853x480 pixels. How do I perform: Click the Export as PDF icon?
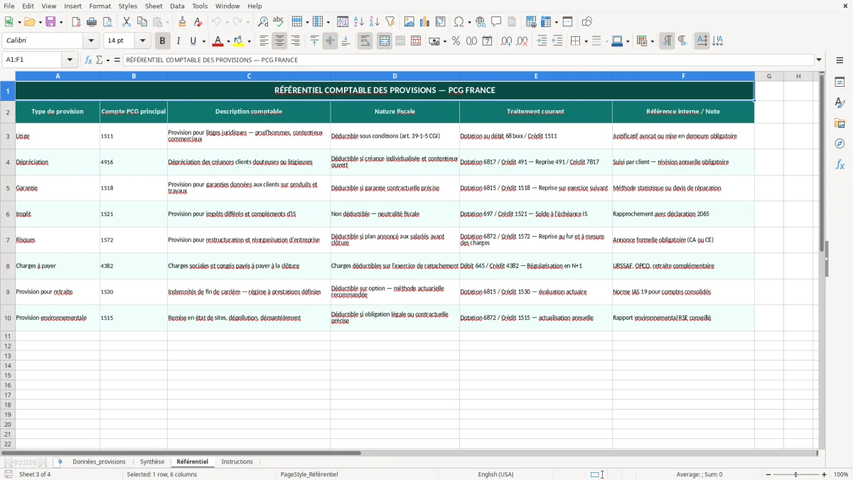coord(76,22)
